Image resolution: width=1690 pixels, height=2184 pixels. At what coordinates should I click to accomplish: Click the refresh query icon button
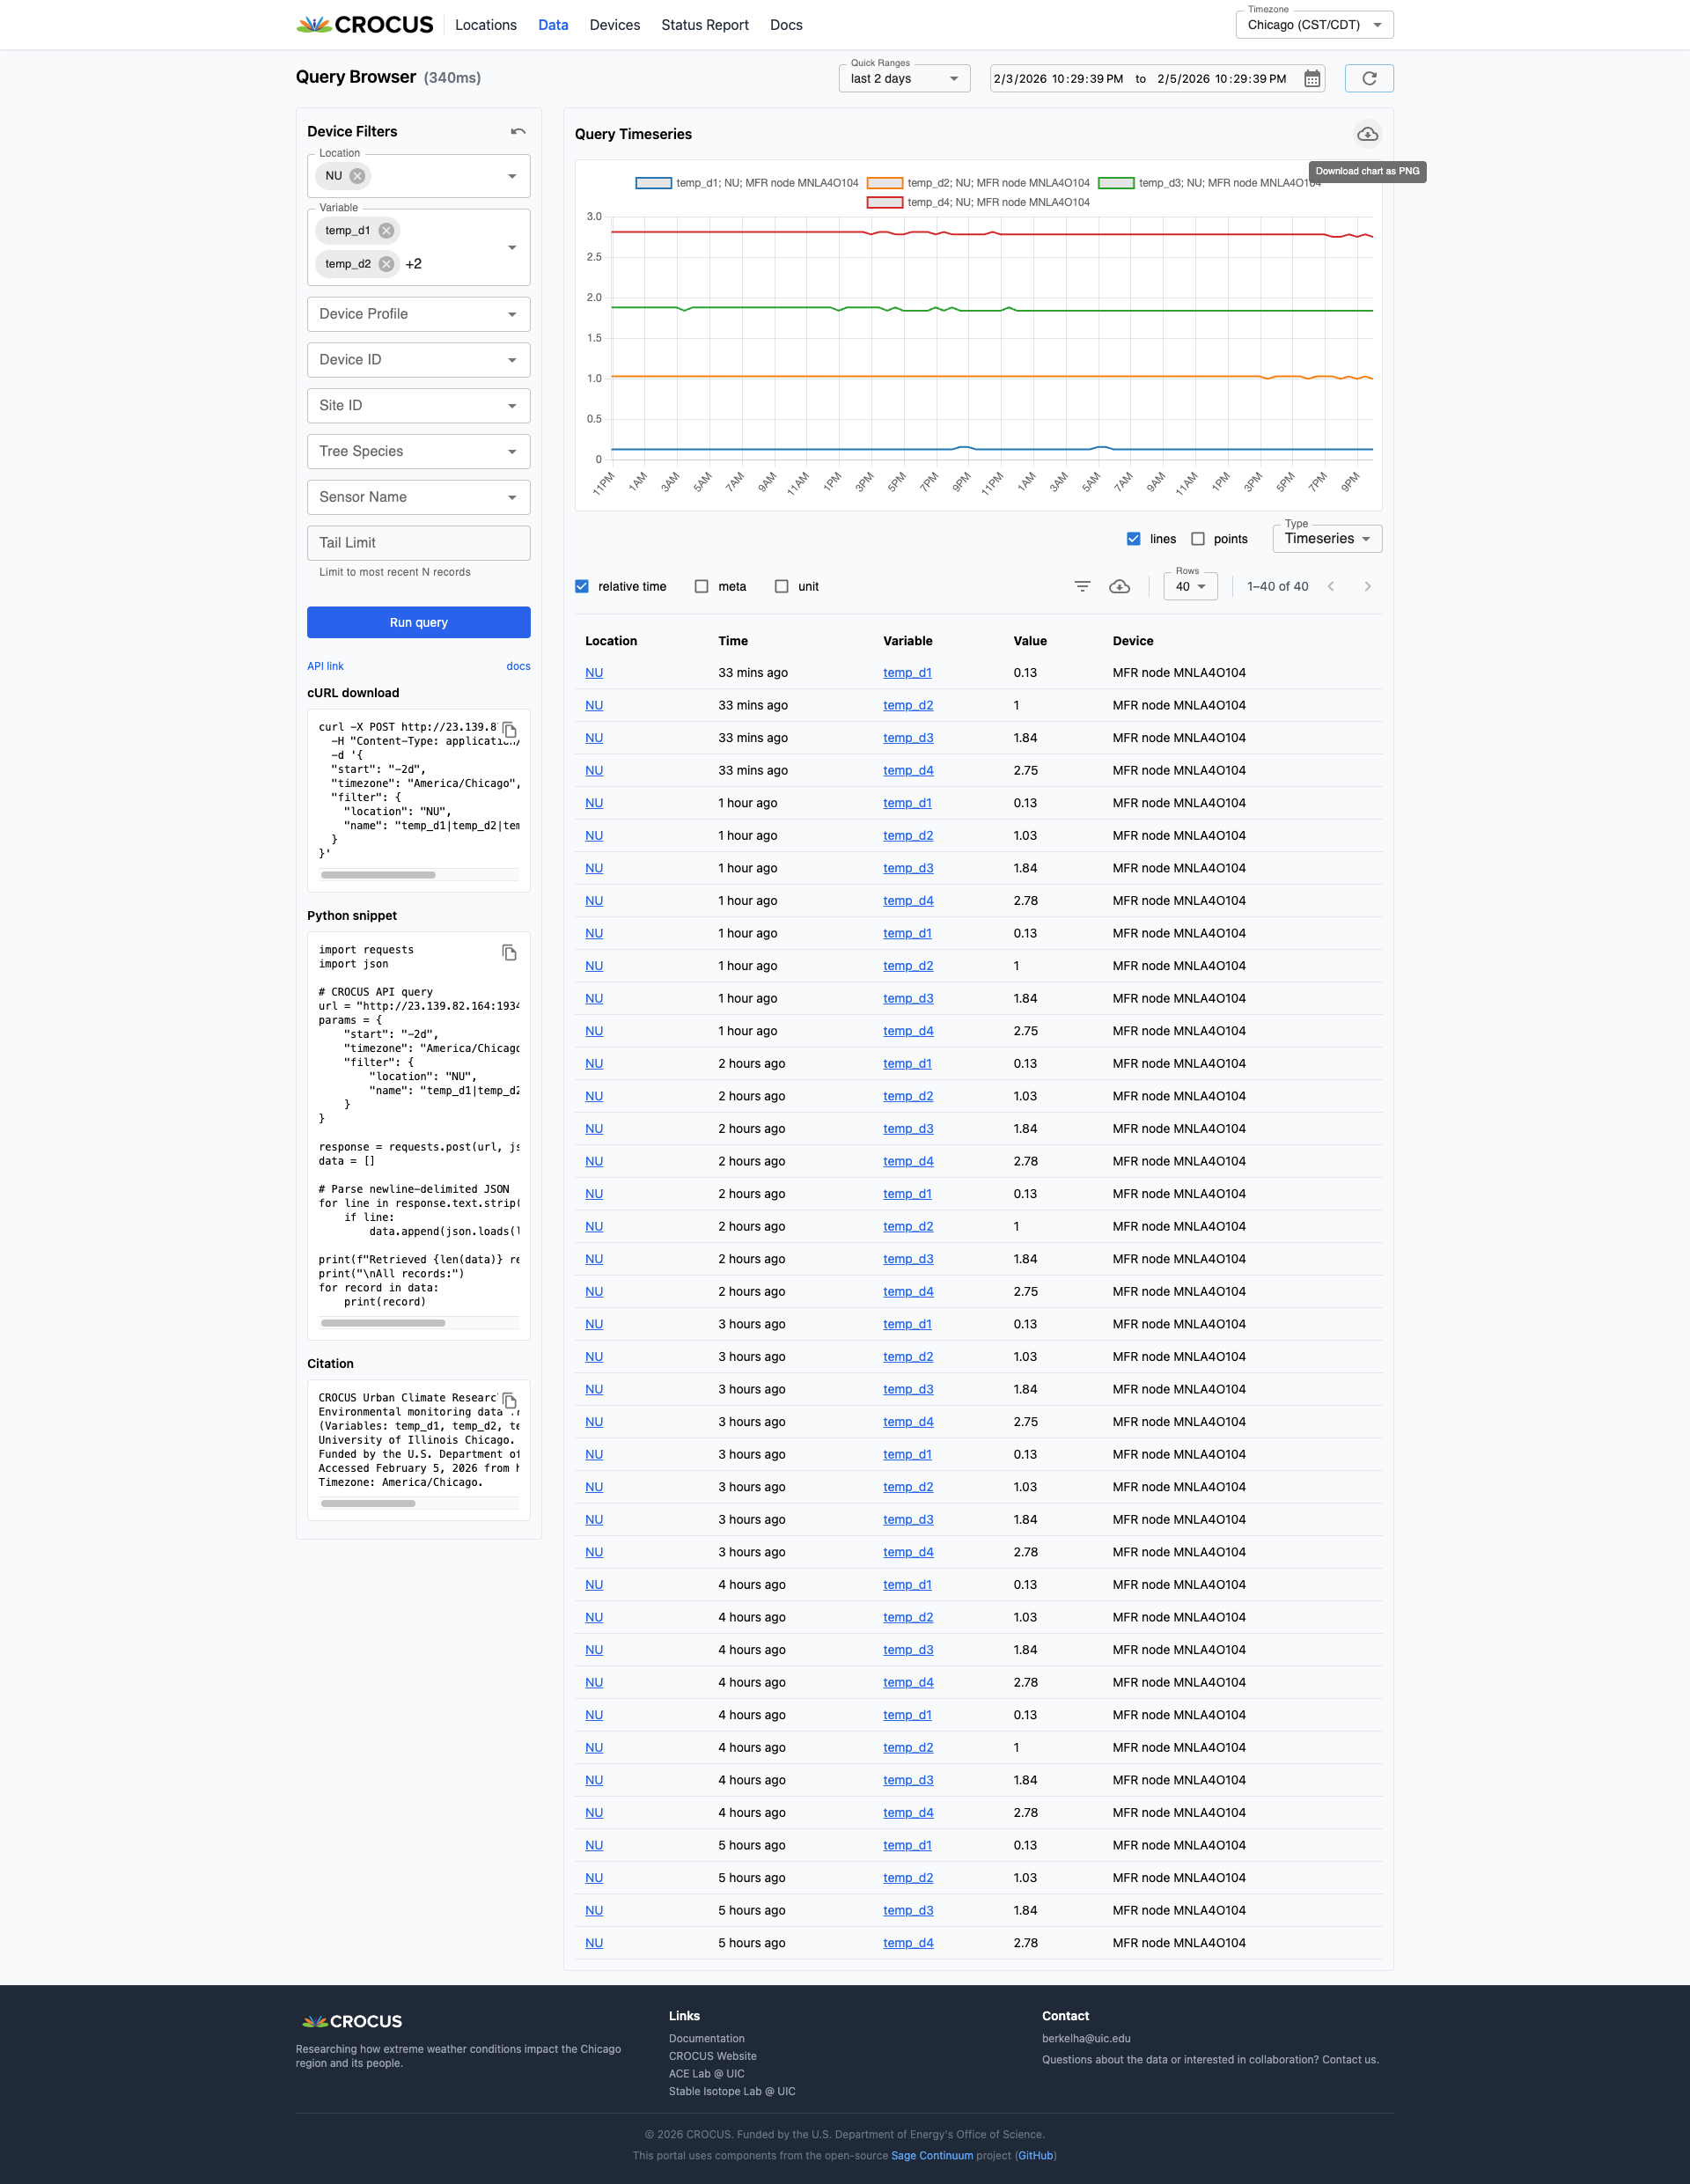pyautogui.click(x=1368, y=78)
